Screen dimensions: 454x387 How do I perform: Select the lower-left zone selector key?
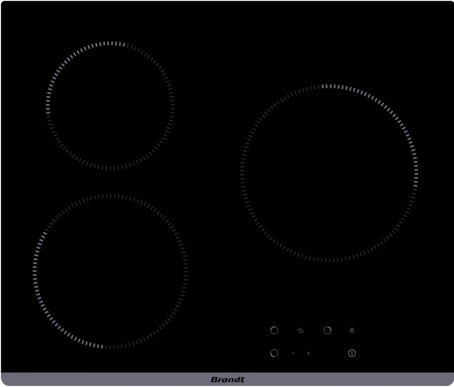(274, 353)
